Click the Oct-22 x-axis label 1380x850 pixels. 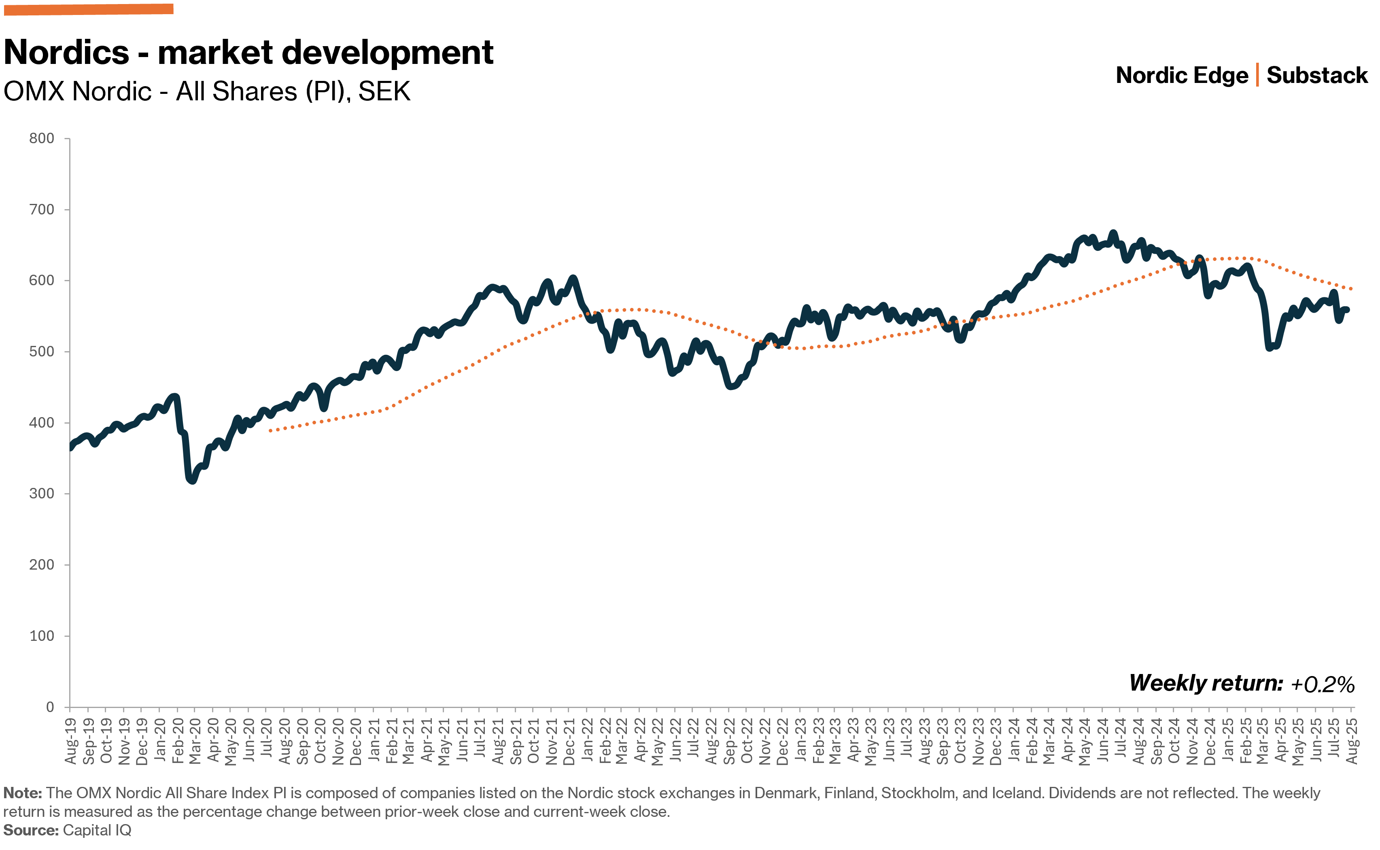click(x=747, y=741)
